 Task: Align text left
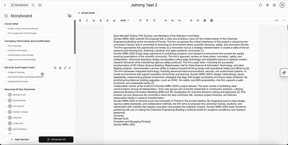pos(140,21)
